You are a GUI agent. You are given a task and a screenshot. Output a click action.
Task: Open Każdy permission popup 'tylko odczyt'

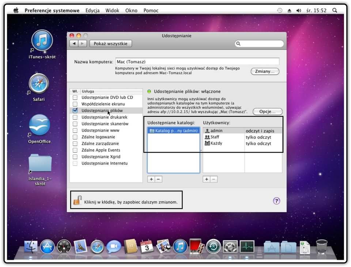[263, 143]
